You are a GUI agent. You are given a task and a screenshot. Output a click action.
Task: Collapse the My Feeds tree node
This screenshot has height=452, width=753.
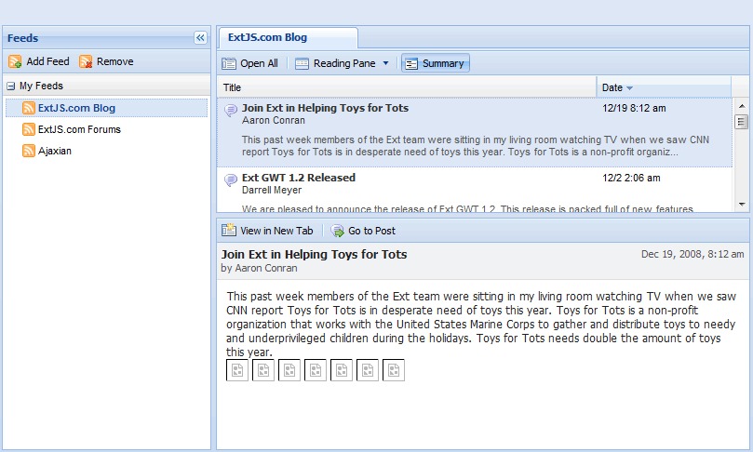(x=10, y=86)
